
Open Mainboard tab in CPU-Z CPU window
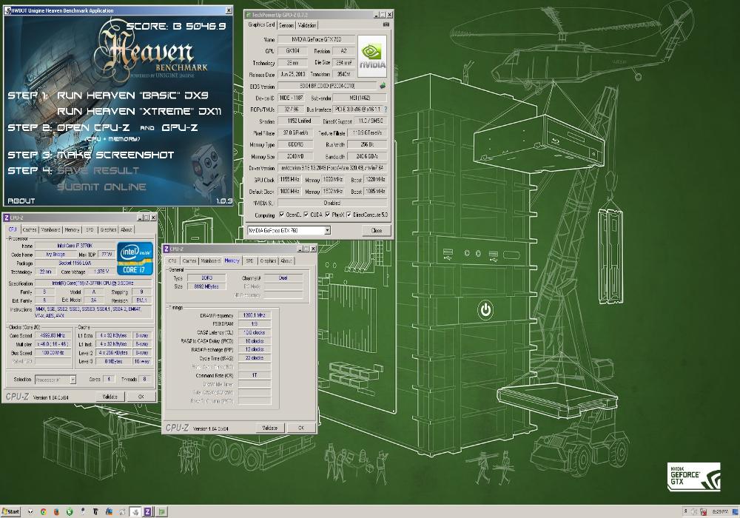pos(50,229)
